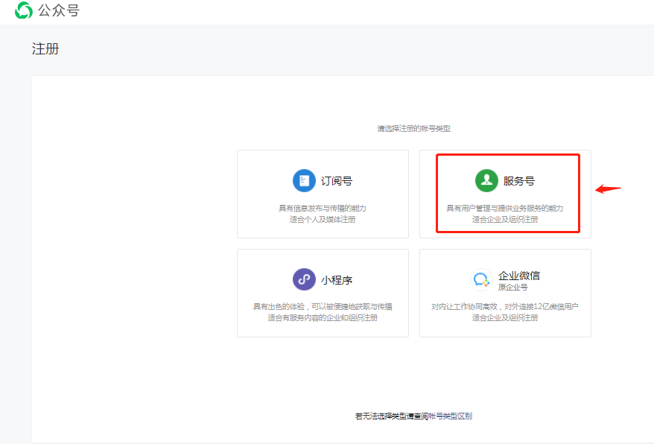This screenshot has width=654, height=444.
Task: Click 请选择注册的帐号类型 prompt text
Action: (x=413, y=128)
